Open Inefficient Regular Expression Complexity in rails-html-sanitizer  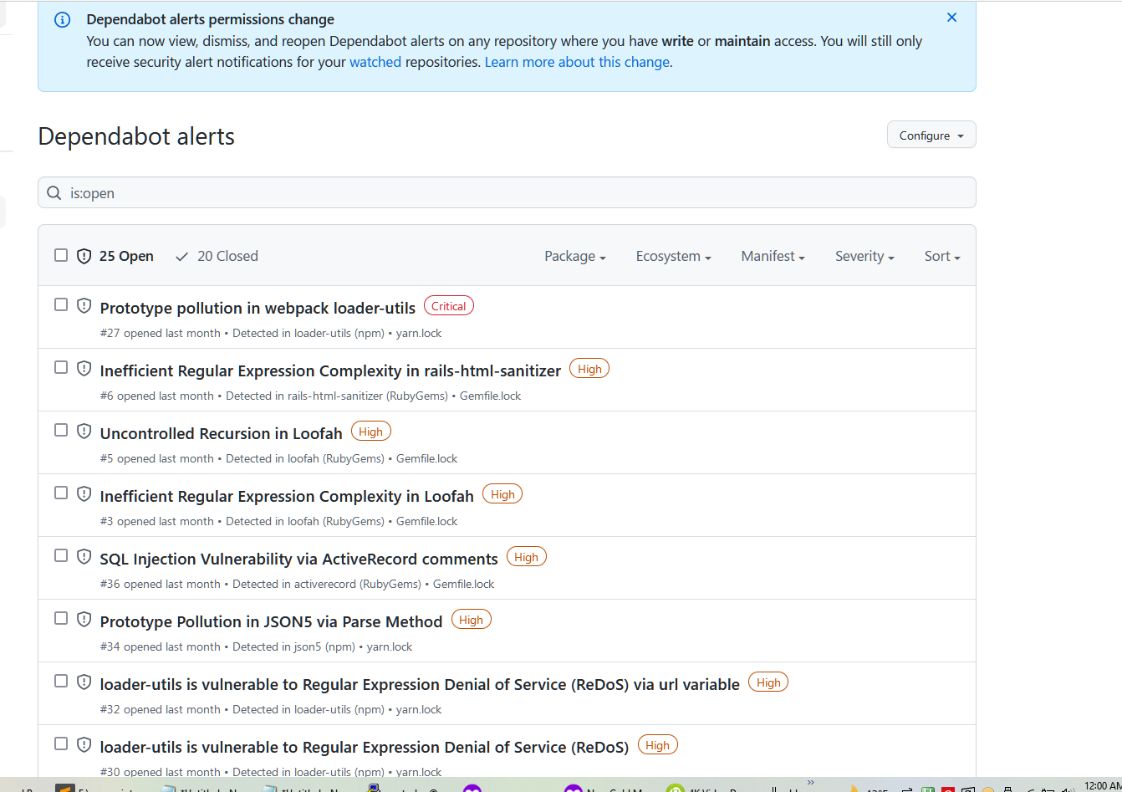pyautogui.click(x=330, y=370)
